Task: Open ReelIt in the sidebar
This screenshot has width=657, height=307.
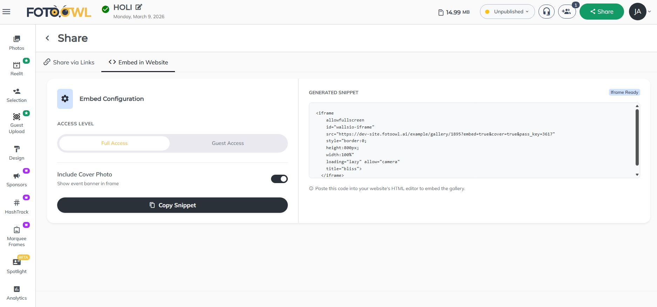Action: 17,69
